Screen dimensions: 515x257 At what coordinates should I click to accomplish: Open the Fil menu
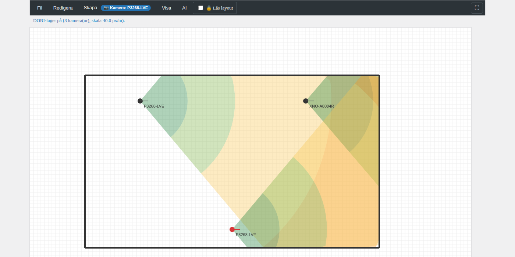40,8
